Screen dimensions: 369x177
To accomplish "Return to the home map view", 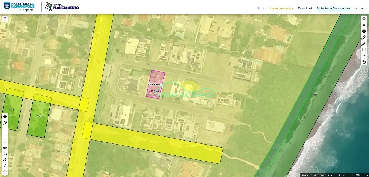I will click(x=5, y=148).
